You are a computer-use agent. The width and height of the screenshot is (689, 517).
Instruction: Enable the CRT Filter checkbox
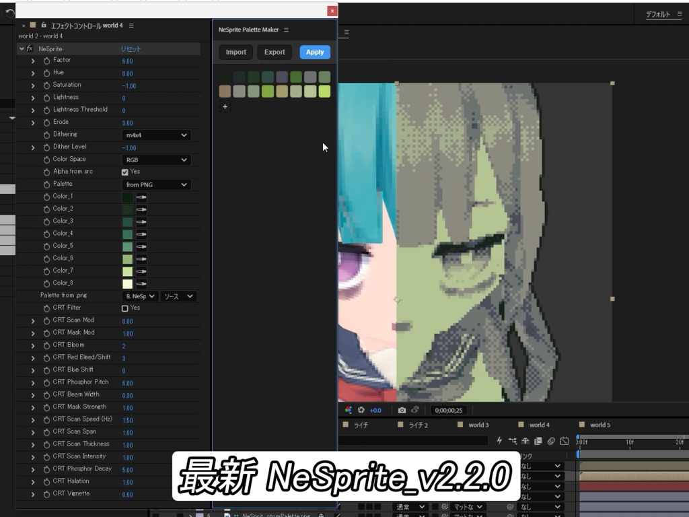pos(124,308)
